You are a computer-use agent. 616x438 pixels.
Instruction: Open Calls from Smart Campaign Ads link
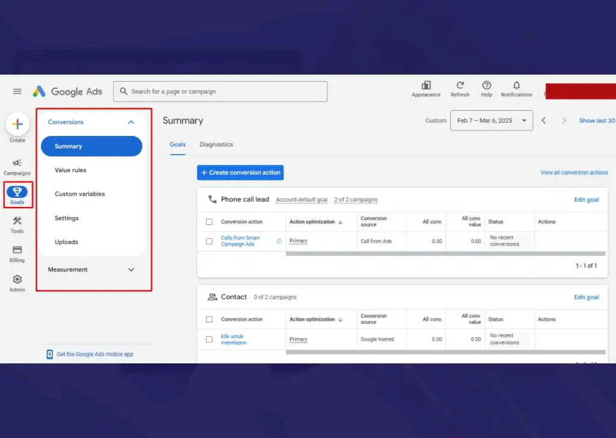pyautogui.click(x=240, y=241)
